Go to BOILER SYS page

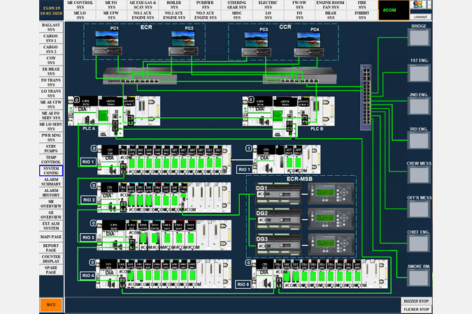coord(174,5)
